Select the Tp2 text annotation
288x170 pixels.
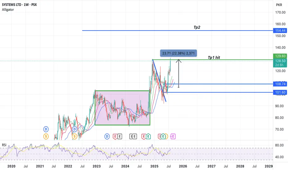197,28
